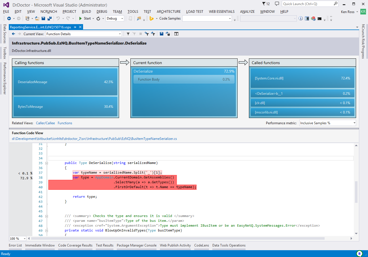Click the code view vertical scrollbar thumb

[x=356, y=192]
